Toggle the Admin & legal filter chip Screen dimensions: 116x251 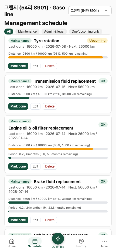(x=54, y=31)
